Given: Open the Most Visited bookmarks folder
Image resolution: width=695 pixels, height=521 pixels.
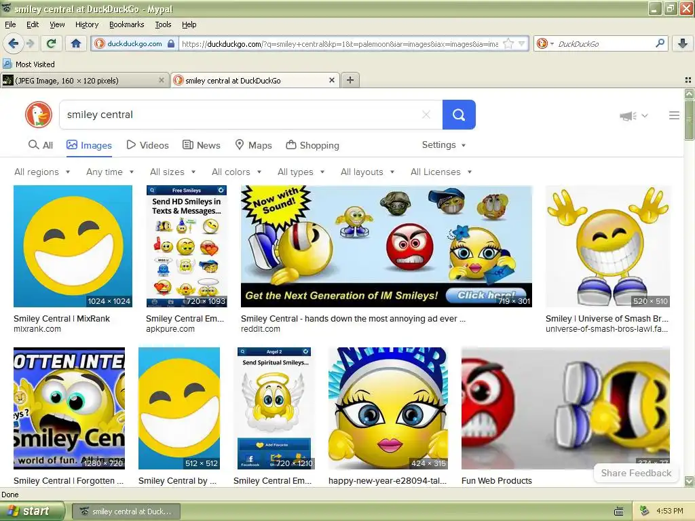Looking at the screenshot, I should tap(29, 64).
